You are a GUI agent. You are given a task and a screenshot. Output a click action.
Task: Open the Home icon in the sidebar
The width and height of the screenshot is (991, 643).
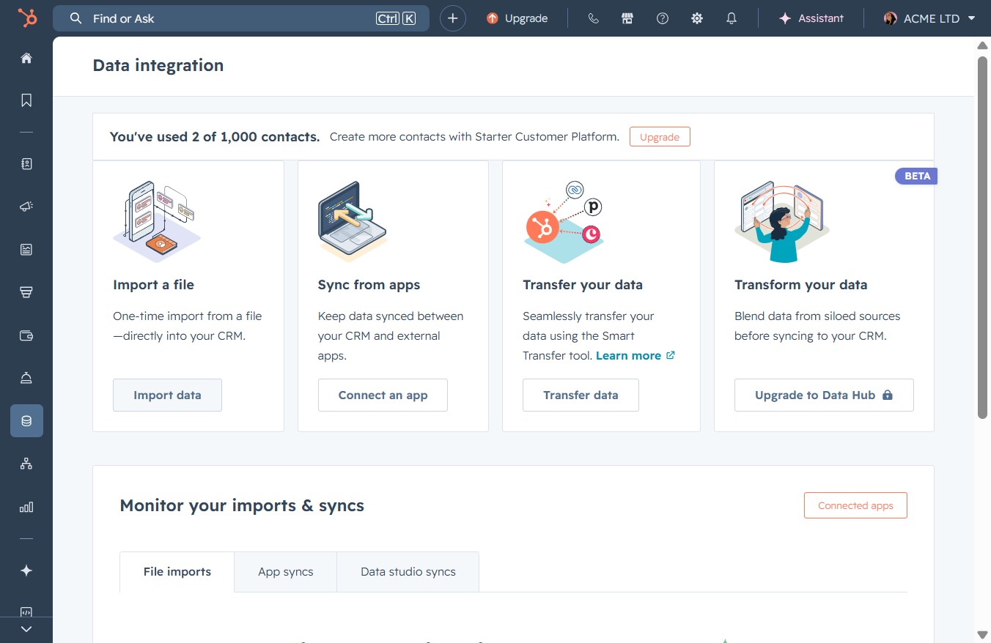26,58
